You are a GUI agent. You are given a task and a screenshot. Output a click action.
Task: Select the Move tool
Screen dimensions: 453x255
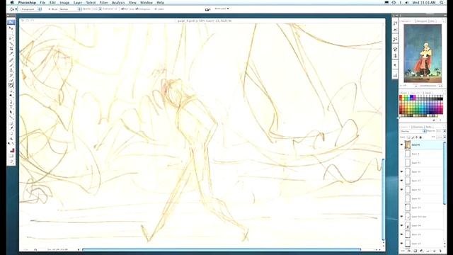tap(11, 28)
